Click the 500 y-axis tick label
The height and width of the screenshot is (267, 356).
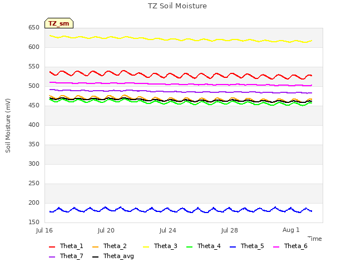point(34,86)
